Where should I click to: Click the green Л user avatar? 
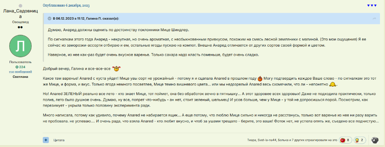(x=20, y=46)
